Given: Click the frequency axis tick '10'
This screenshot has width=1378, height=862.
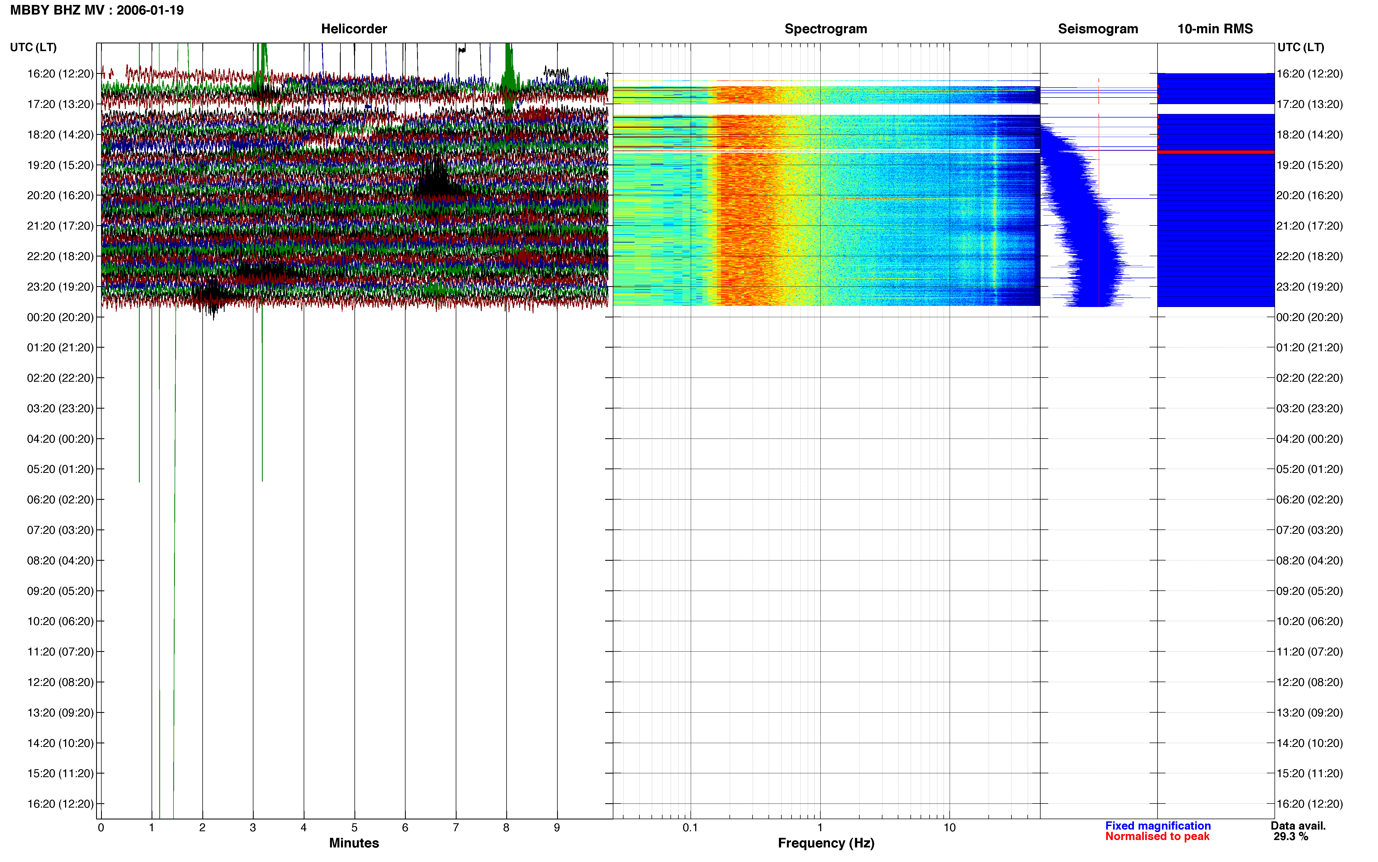Looking at the screenshot, I should (949, 827).
